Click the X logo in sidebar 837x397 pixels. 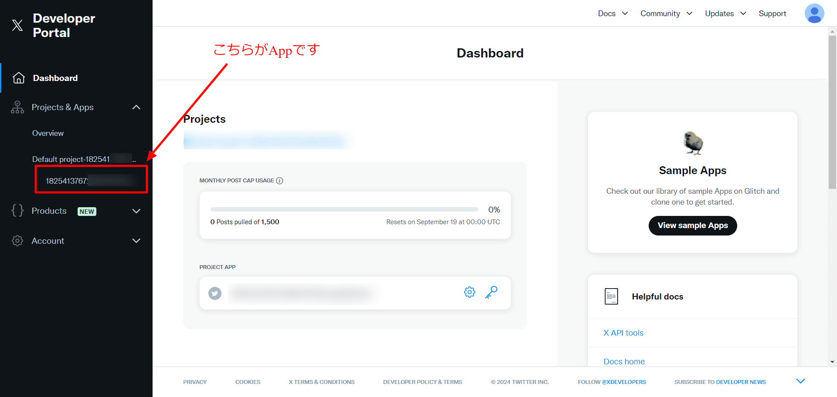pos(17,25)
